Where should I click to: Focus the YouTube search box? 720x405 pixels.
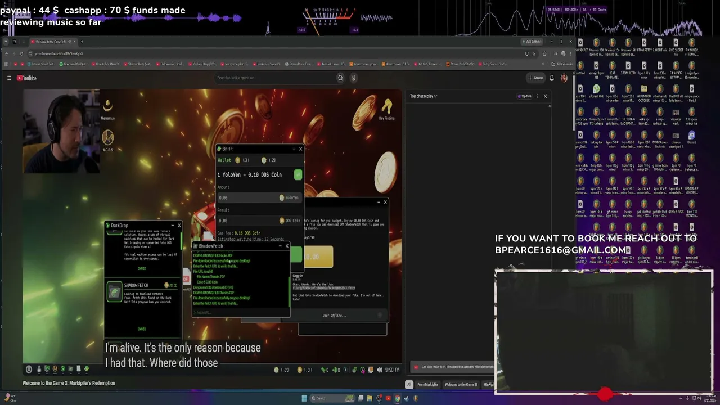[276, 78]
